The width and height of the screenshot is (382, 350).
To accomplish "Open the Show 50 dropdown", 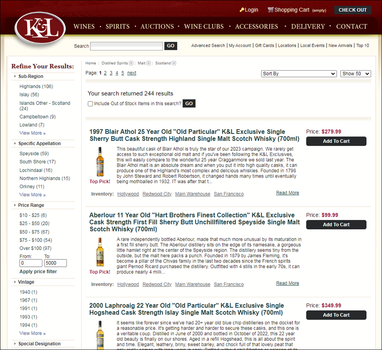I will (355, 74).
